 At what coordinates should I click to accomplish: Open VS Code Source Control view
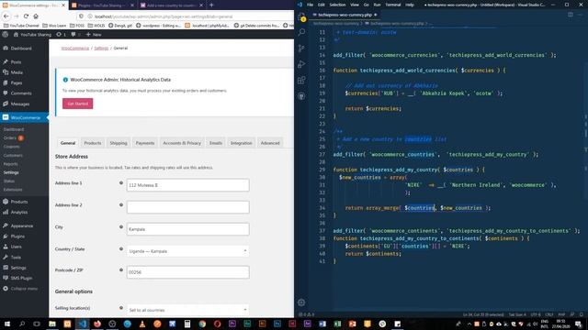301,49
